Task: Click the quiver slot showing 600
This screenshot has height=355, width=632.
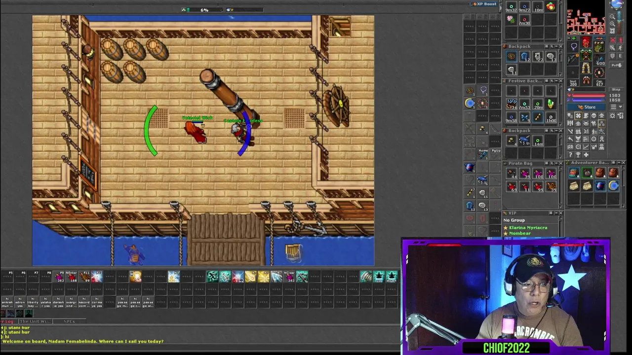Action: point(599,60)
